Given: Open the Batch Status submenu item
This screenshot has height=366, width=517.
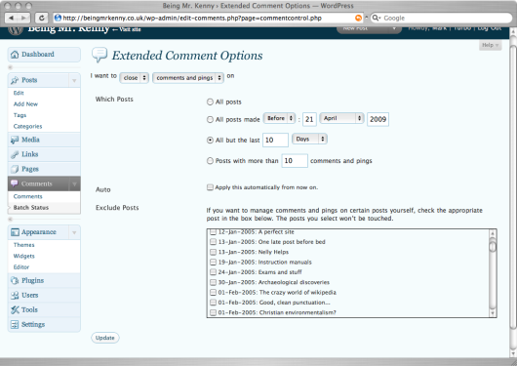Looking at the screenshot, I should [x=31, y=208].
